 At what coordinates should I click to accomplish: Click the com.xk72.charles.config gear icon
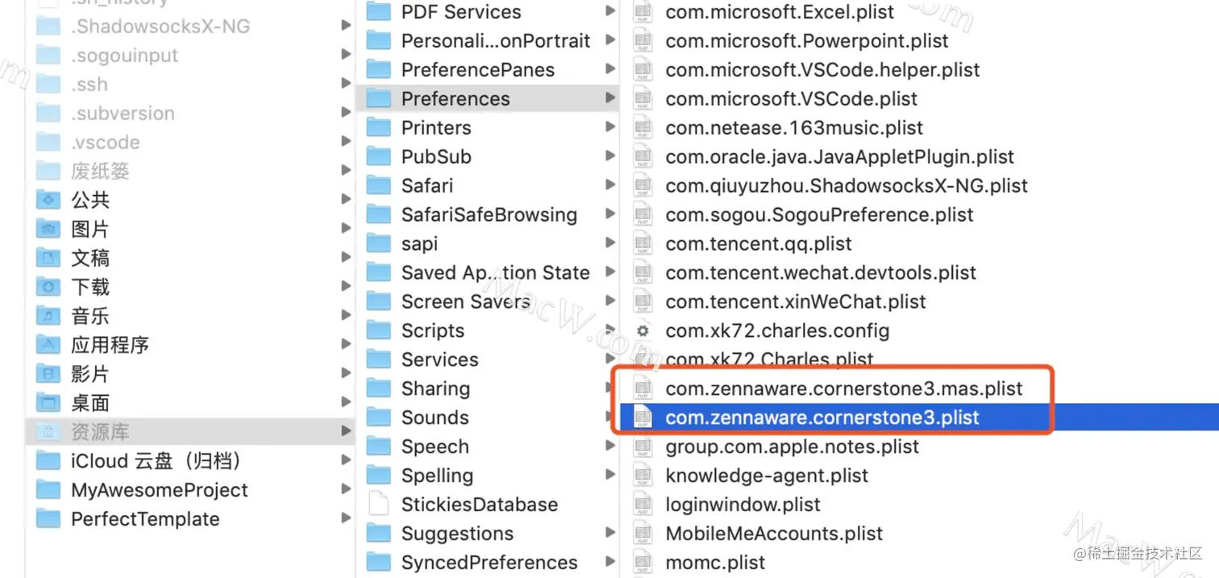pyautogui.click(x=643, y=331)
